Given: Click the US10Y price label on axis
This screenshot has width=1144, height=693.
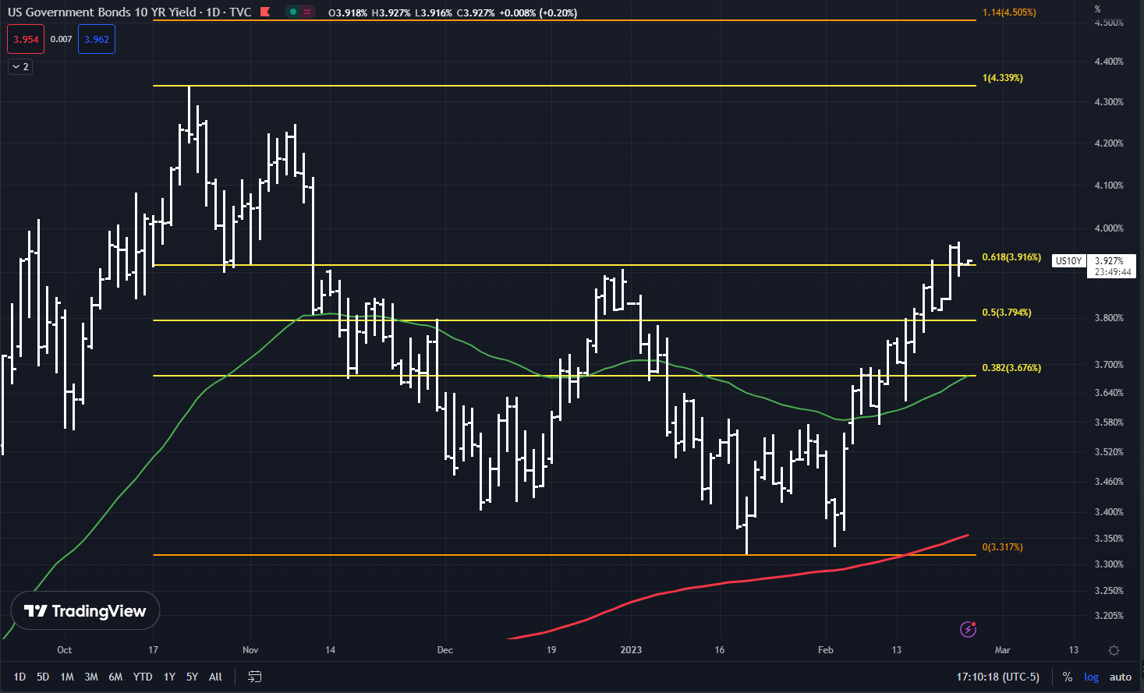Looking at the screenshot, I should [x=1068, y=261].
